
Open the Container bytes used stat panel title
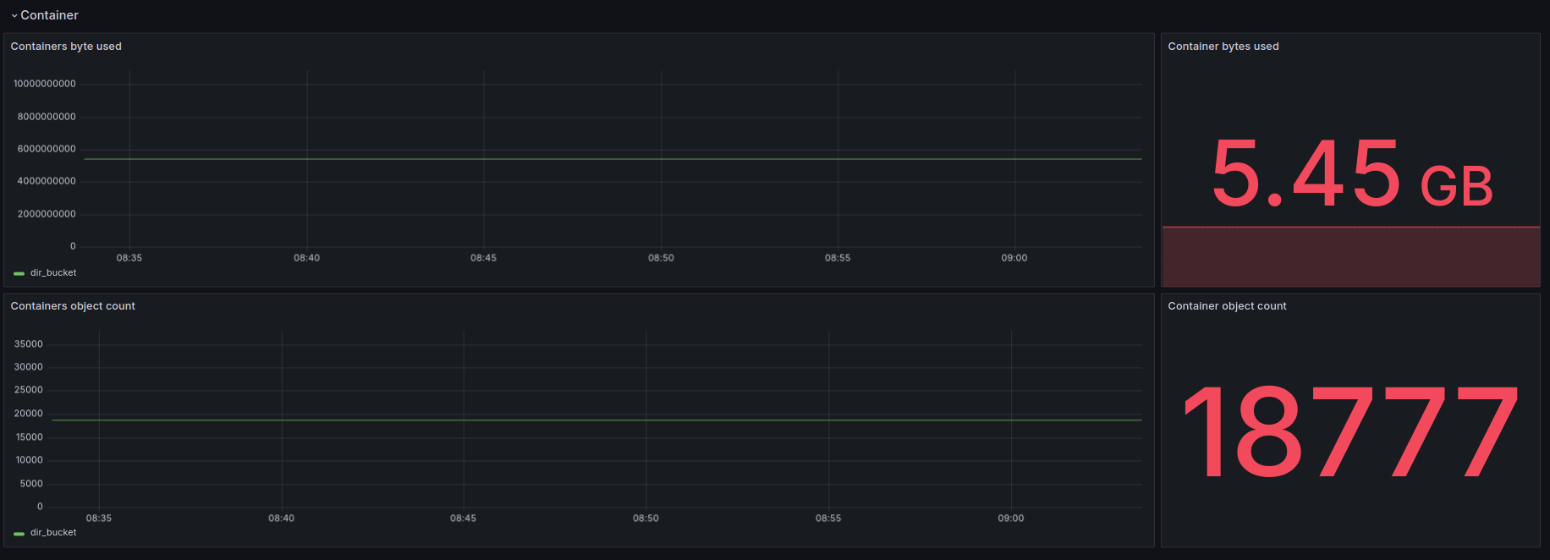(1223, 47)
